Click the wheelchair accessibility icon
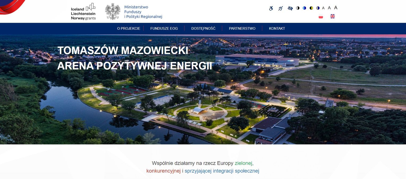 coord(271,8)
